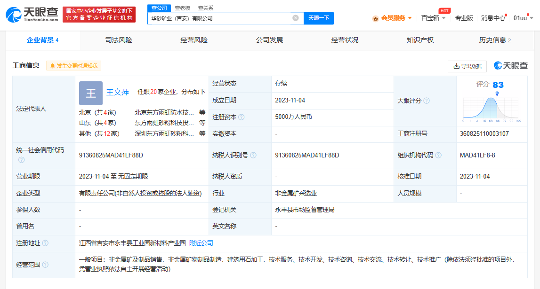Switch to the 历史信息 tab
The height and width of the screenshot is (289, 540).
[495, 40]
